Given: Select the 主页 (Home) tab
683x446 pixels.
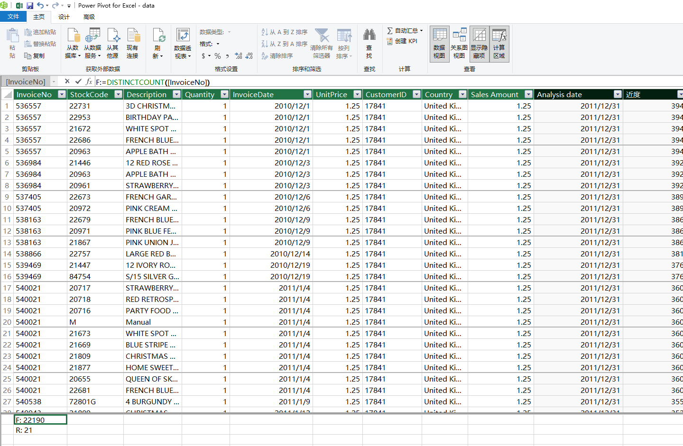Looking at the screenshot, I should point(39,17).
